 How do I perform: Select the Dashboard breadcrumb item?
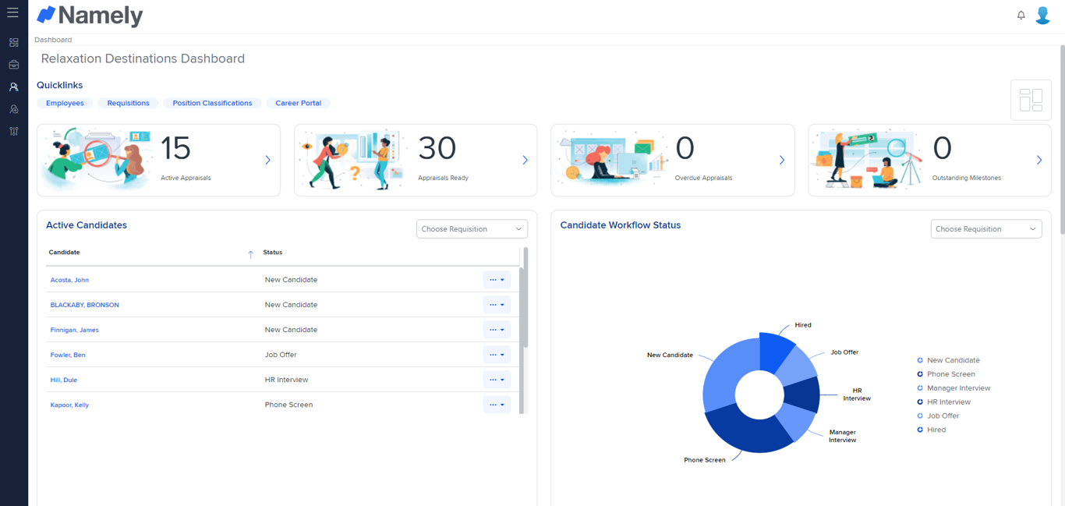click(x=52, y=39)
